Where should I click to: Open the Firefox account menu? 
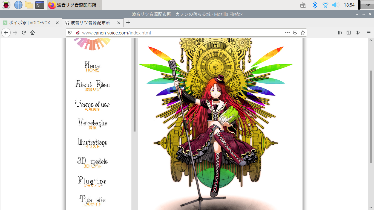click(358, 33)
